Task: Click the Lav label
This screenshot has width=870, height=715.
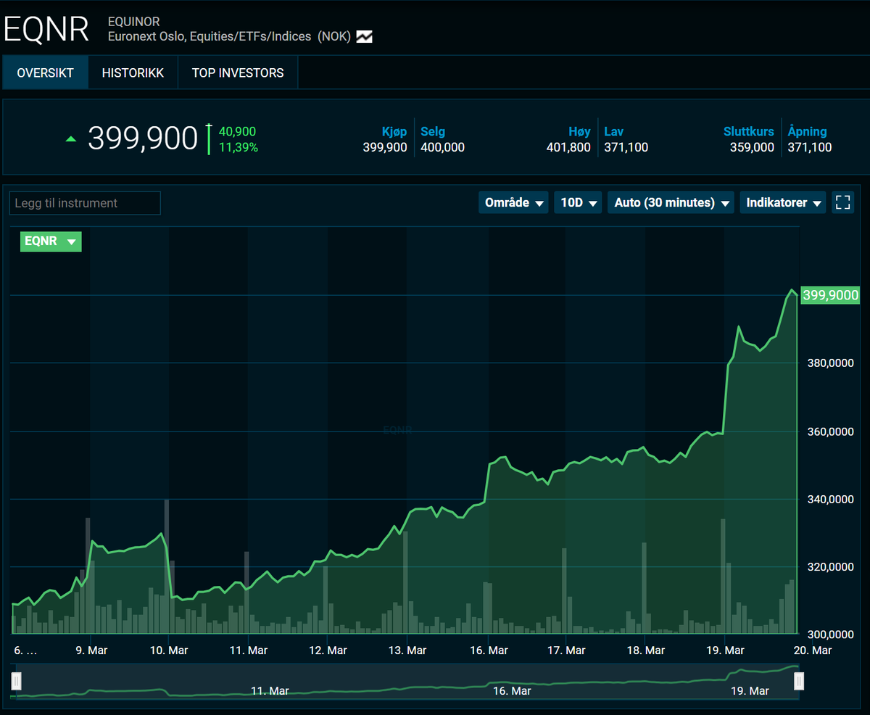Action: pos(613,131)
